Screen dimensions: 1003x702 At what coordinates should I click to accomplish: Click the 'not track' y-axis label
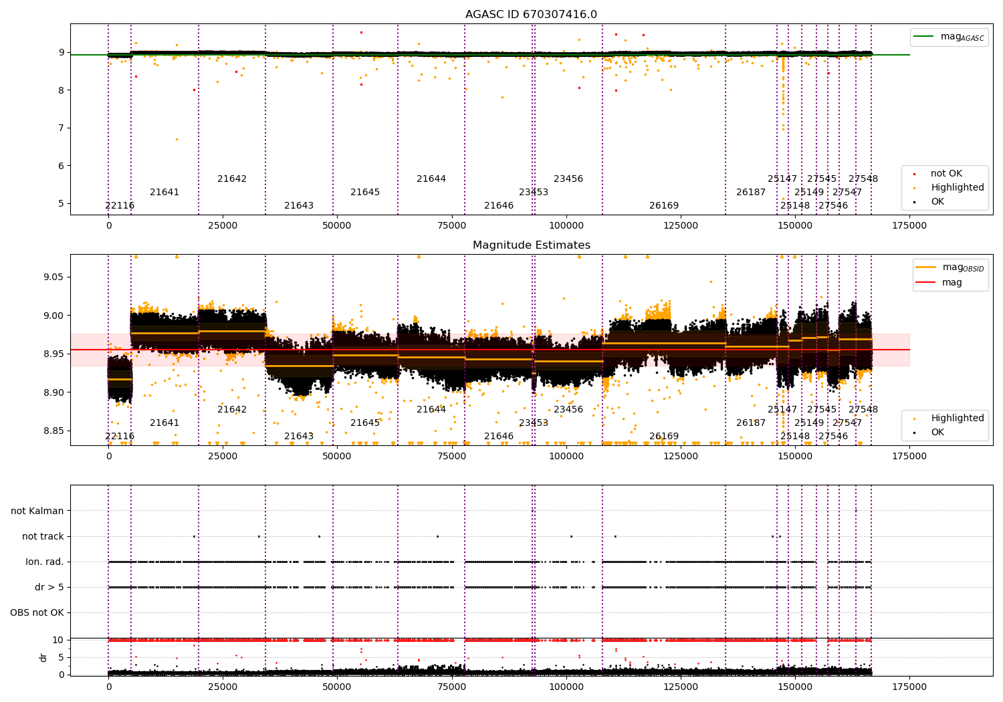tap(43, 536)
